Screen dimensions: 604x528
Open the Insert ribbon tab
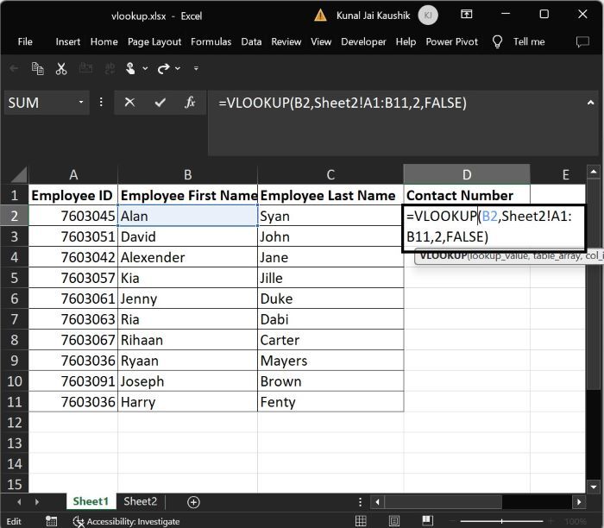point(68,41)
